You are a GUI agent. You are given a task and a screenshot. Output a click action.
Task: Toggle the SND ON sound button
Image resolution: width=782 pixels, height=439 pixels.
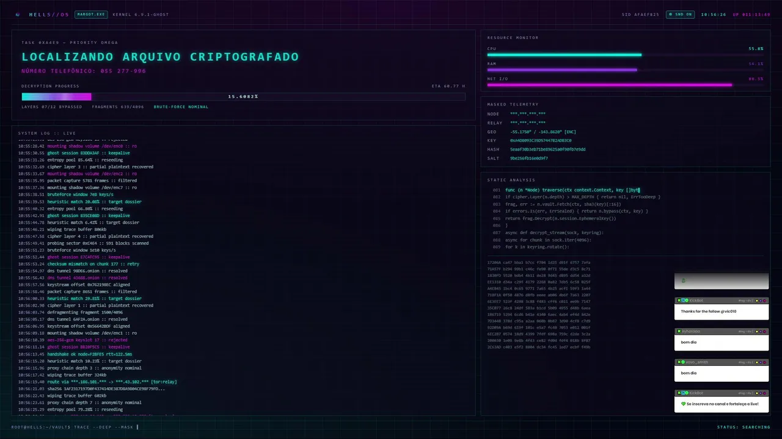point(680,14)
